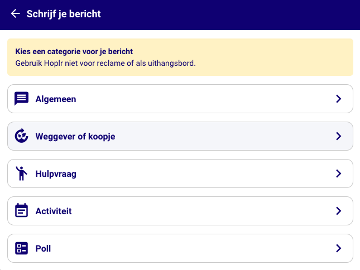Click the Hulpvraag waving person icon
Screen dimensions: 360x270
(x=21, y=173)
